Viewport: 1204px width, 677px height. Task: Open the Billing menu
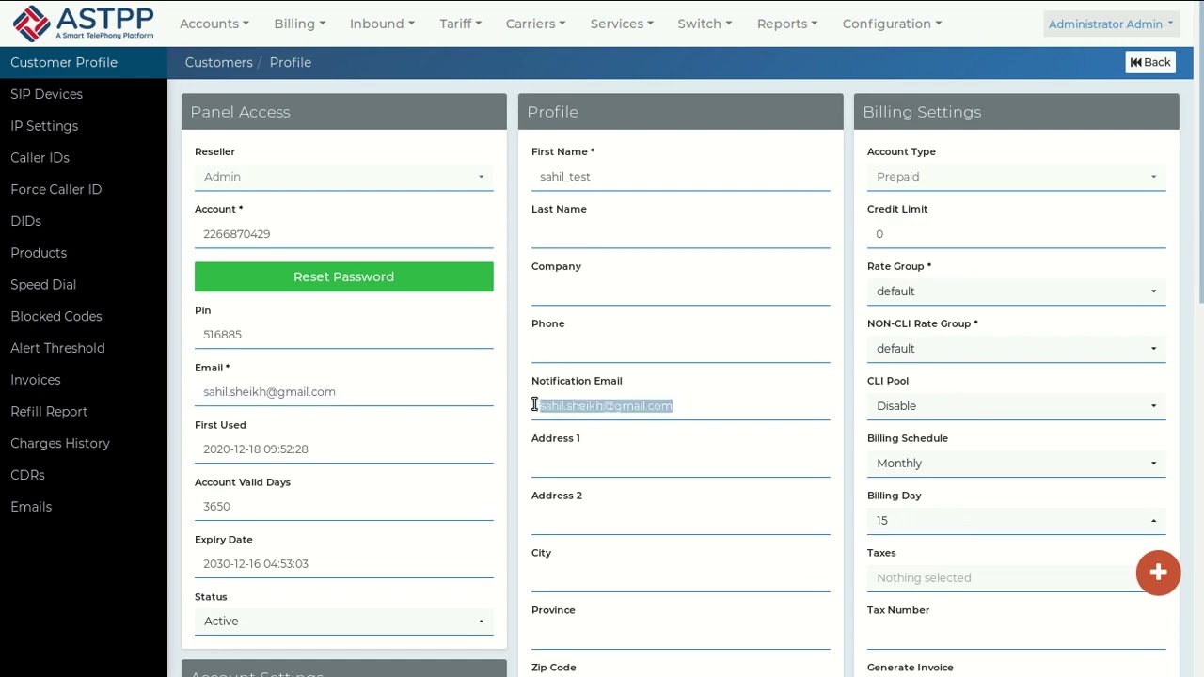point(299,24)
